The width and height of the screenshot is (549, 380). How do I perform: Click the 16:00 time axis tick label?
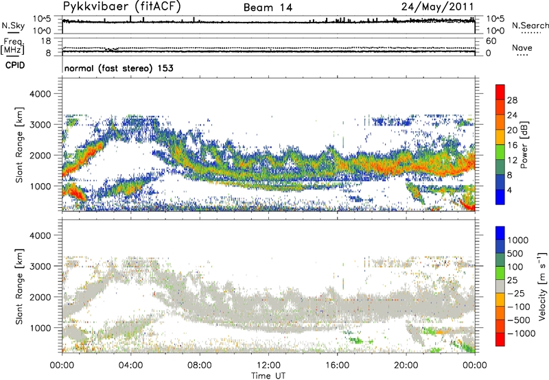337,366
